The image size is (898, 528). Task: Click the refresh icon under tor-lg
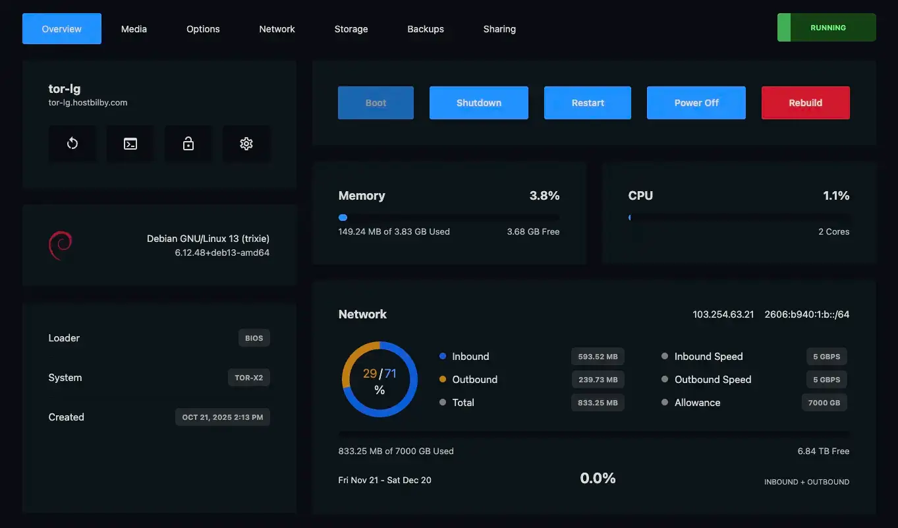[x=72, y=144]
